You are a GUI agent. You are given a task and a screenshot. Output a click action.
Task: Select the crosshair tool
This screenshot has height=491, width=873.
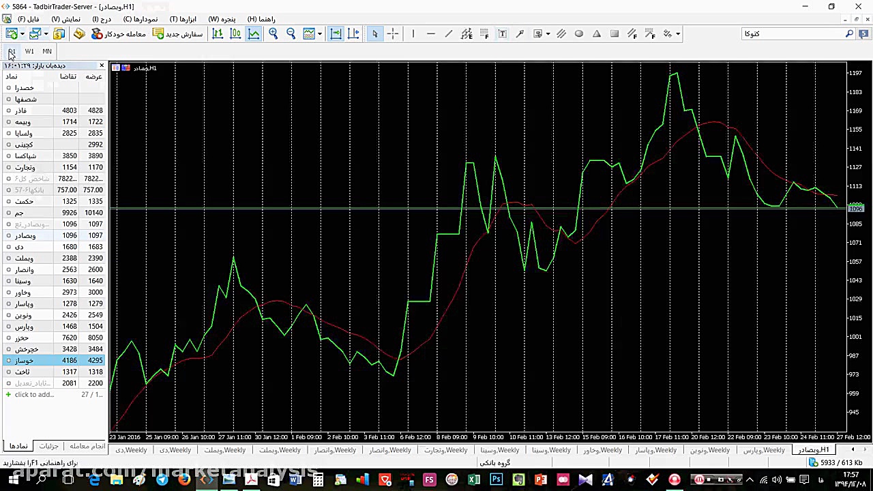[393, 33]
